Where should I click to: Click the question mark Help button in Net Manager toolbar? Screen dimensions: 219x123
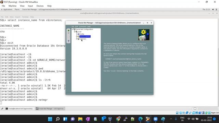click(x=68, y=41)
